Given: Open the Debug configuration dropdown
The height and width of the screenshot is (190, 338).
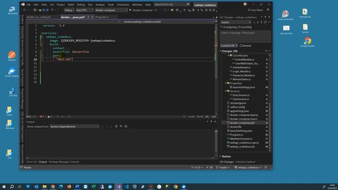Looking at the screenshot, I should pyautogui.click(x=69, y=10).
